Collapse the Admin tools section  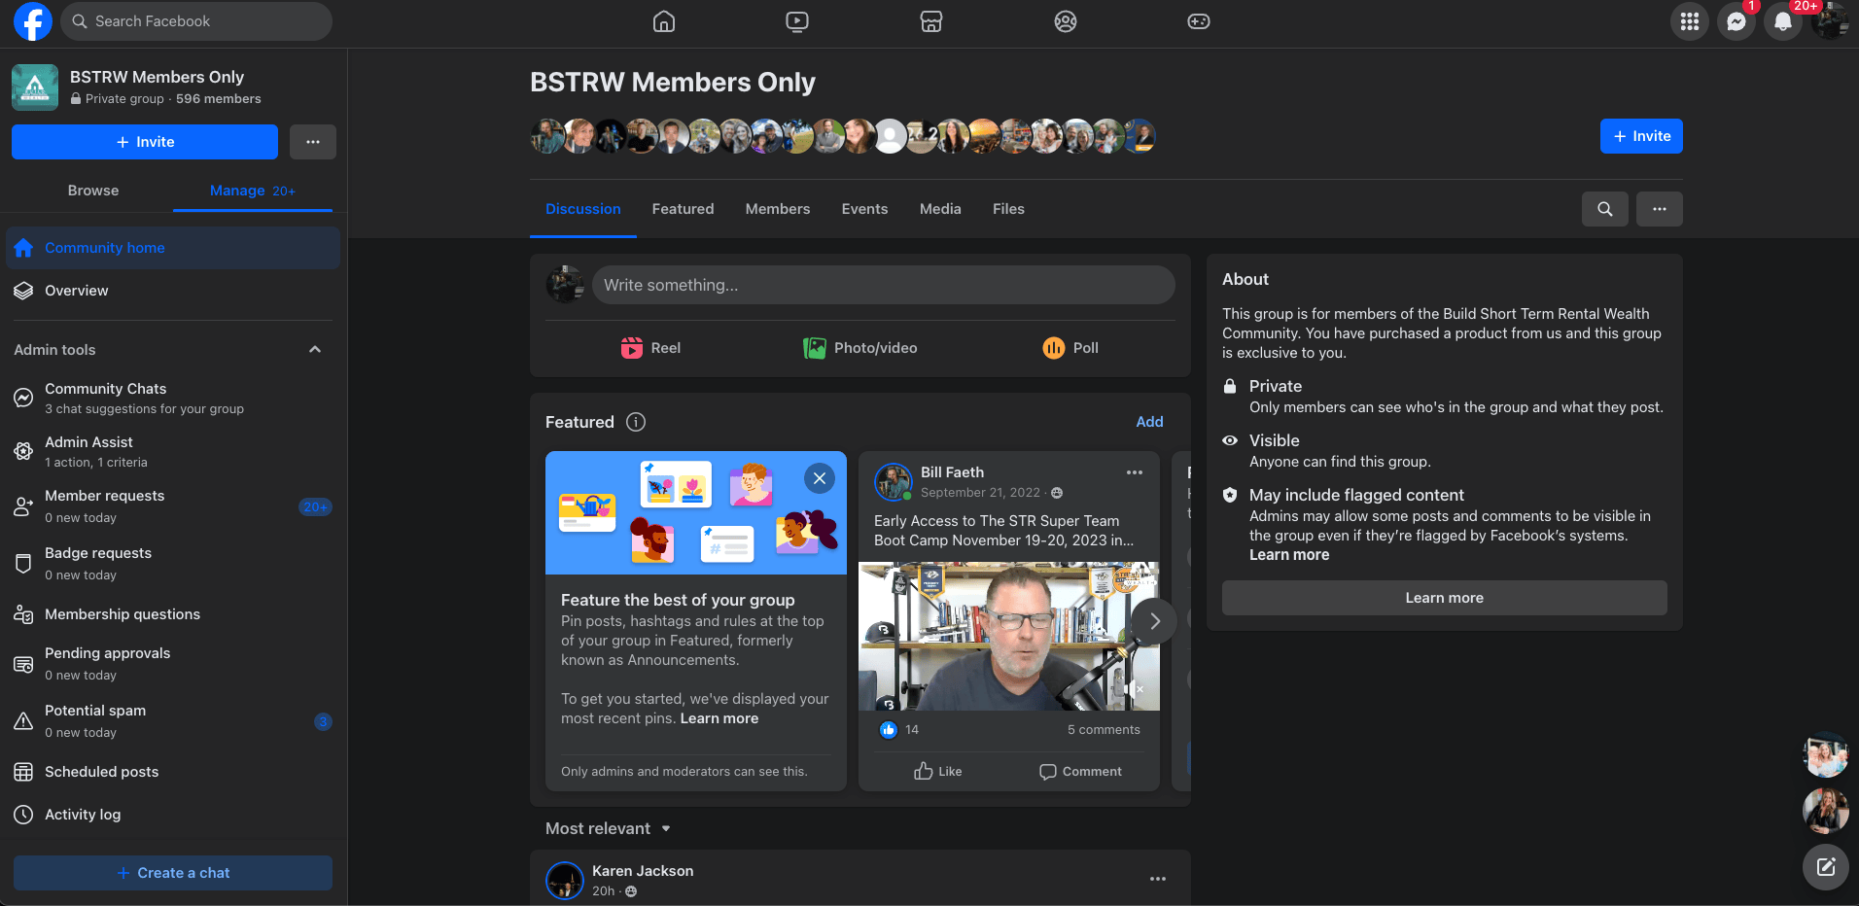coord(315,350)
